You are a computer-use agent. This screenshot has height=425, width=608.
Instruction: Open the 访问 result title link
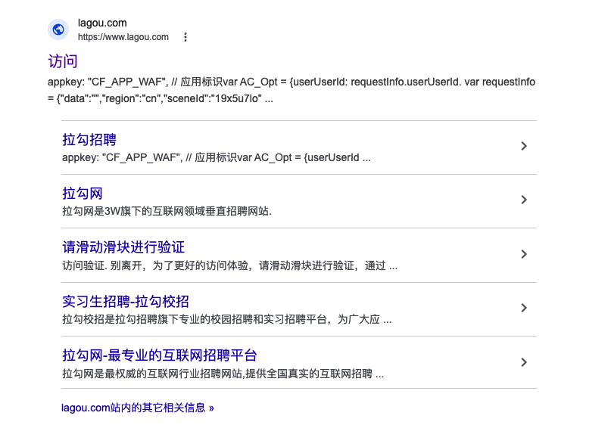pyautogui.click(x=63, y=61)
